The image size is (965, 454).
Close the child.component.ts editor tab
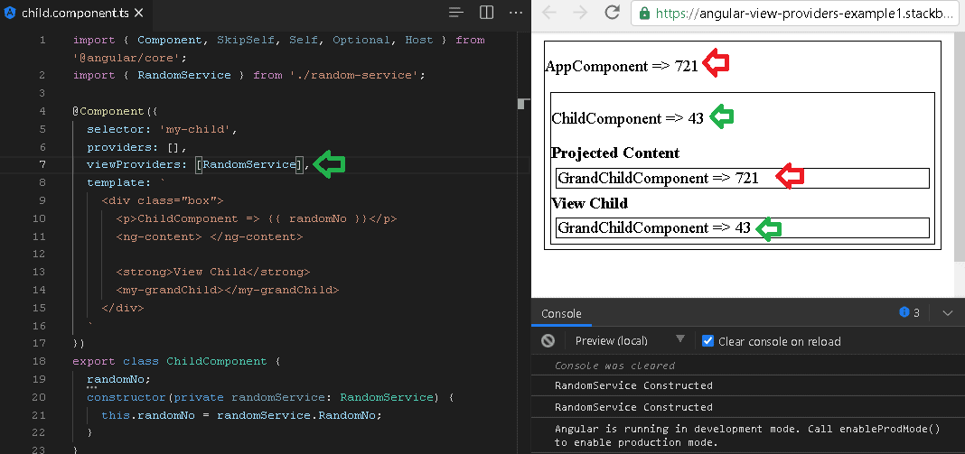pyautogui.click(x=139, y=13)
